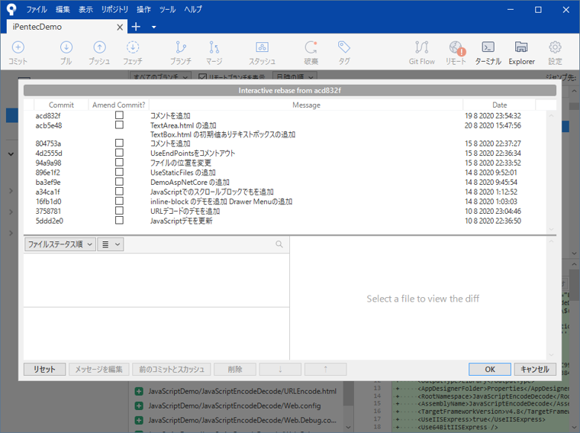
Task: Click the 削除 button
Action: tap(235, 370)
